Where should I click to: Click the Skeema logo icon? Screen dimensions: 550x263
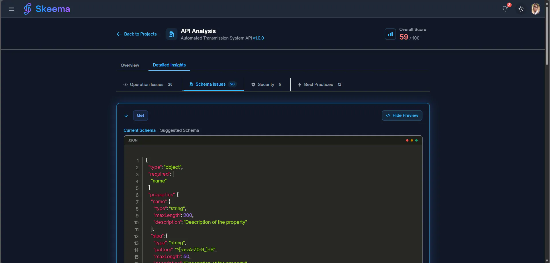pyautogui.click(x=28, y=9)
